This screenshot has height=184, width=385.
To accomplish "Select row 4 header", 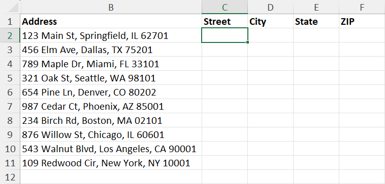I will (x=10, y=64).
